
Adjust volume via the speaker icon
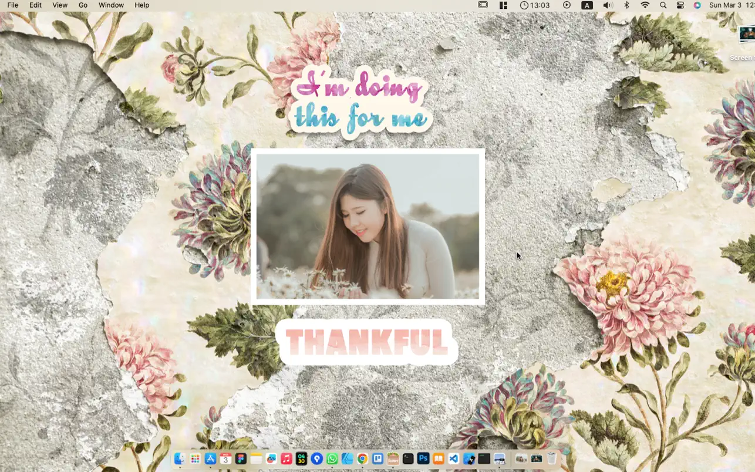[608, 5]
